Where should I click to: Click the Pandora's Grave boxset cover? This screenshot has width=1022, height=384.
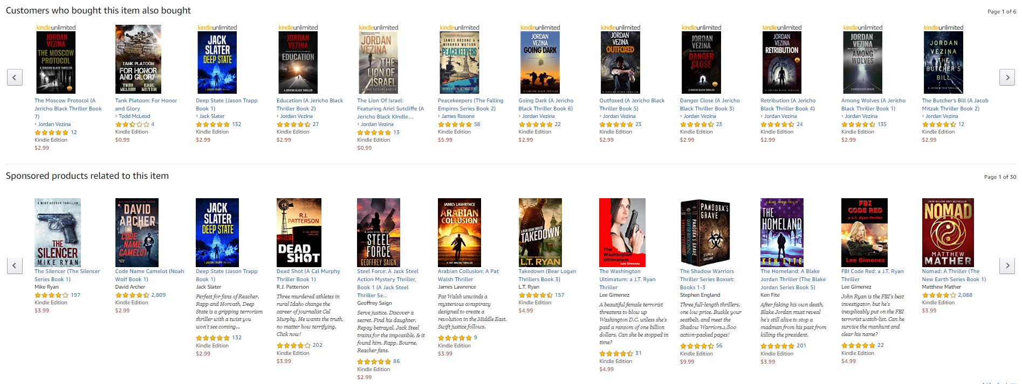coord(705,233)
